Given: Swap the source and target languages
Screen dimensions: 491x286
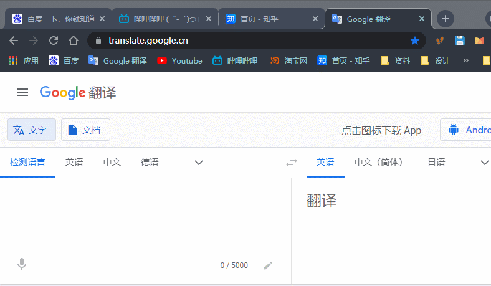Looking at the screenshot, I should [292, 163].
